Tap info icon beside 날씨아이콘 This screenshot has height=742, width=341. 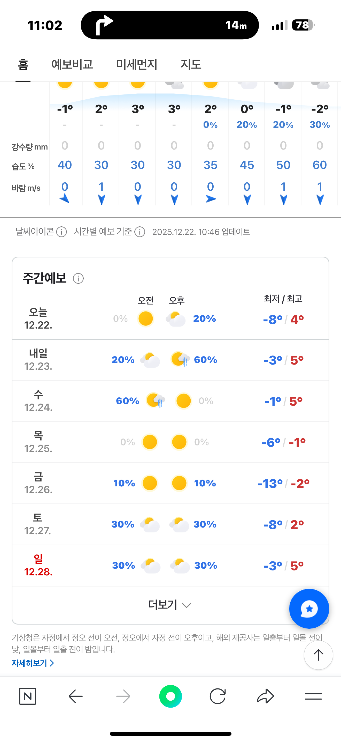pos(61,232)
